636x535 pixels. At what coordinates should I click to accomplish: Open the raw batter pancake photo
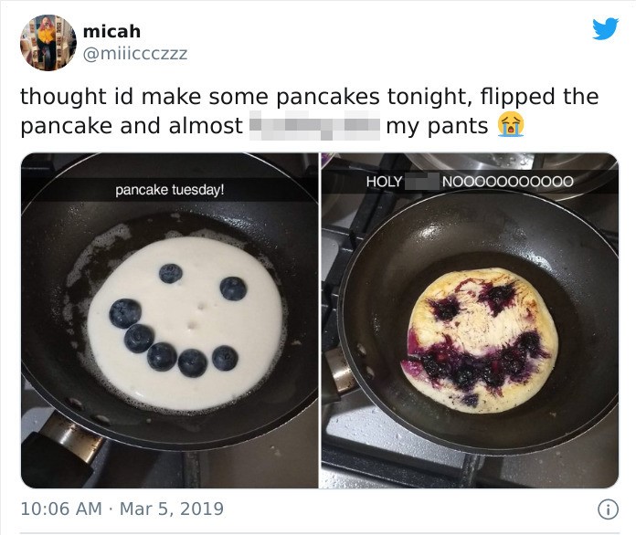[170, 320]
